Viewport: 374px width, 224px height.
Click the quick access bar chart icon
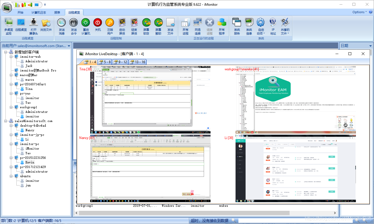[x=18, y=5]
